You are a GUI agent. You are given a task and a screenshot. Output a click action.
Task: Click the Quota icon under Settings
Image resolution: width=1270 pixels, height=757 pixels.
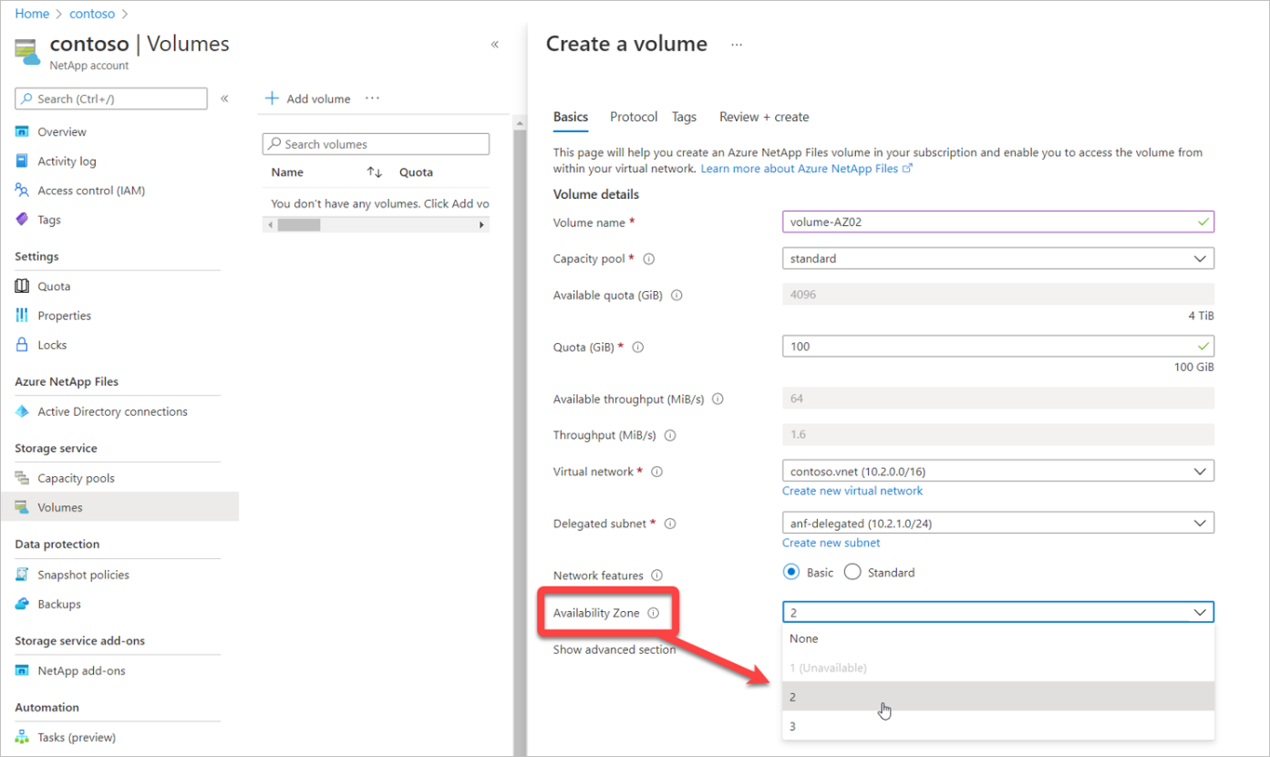22,286
